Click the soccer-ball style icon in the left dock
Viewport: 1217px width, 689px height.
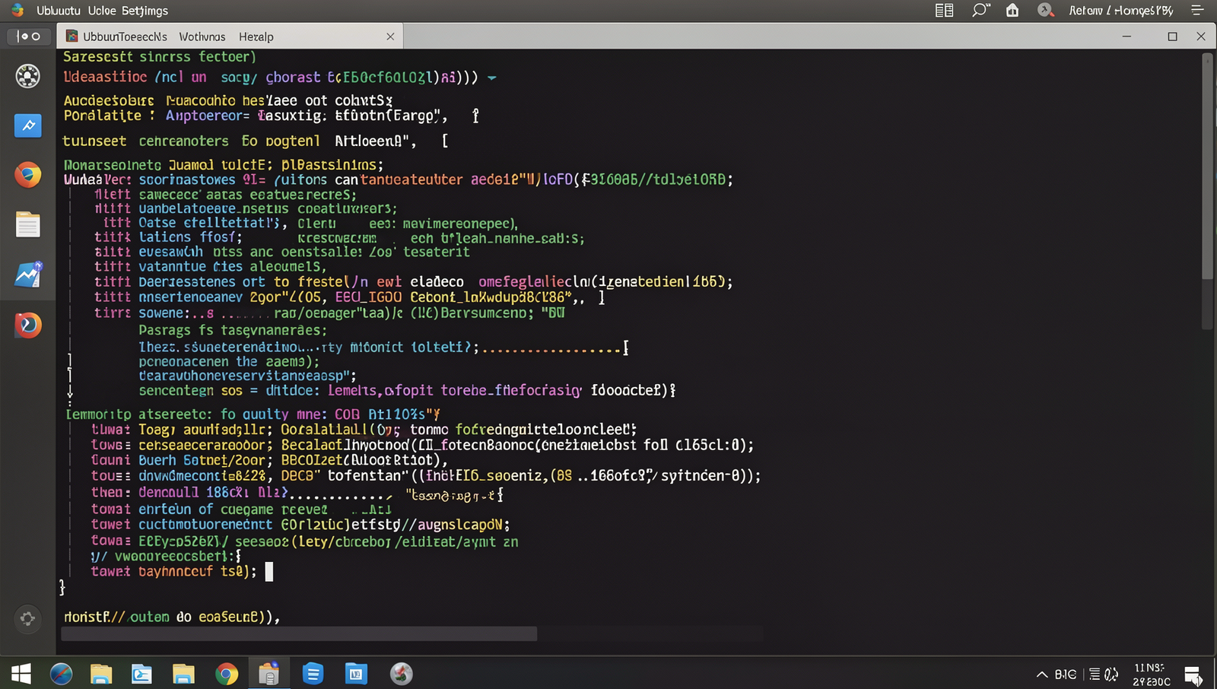[x=28, y=76]
